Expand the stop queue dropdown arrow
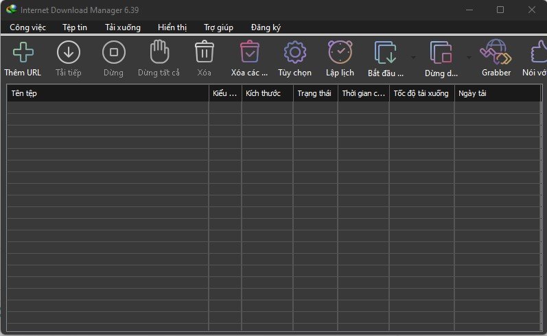The height and width of the screenshot is (336, 547). [x=469, y=57]
